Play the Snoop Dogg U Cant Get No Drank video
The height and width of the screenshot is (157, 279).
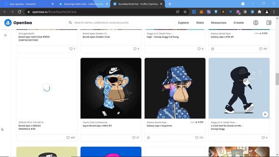265,114
